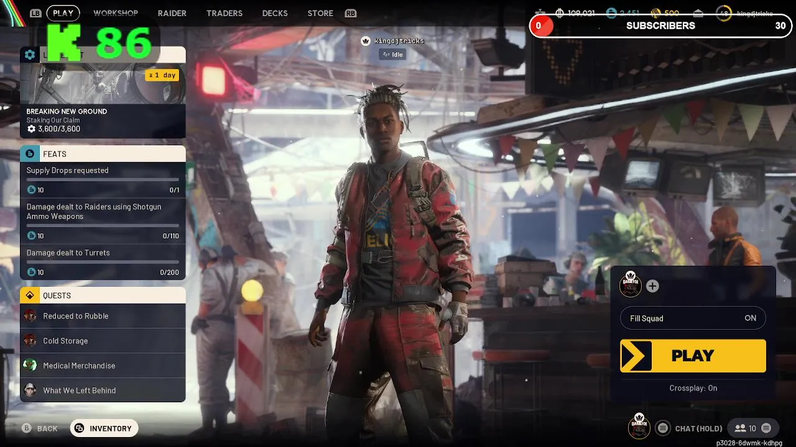Open the INVENTORY button
796x447 pixels.
click(x=104, y=428)
